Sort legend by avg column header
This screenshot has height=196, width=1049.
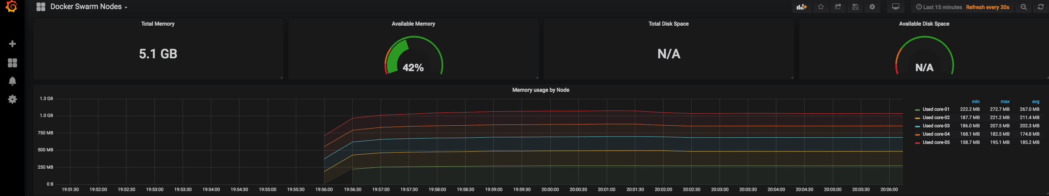pos(1036,101)
